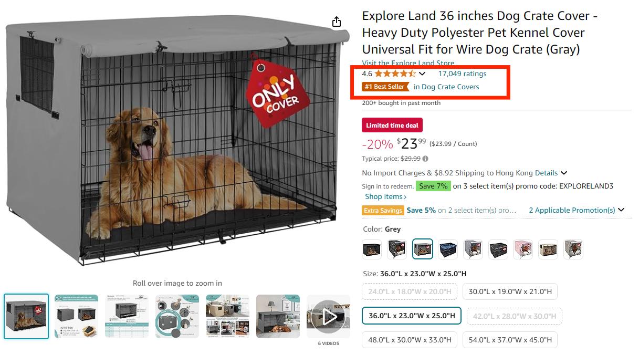The image size is (639, 355).
Task: Expand the rating breakdown chevron
Action: pyautogui.click(x=422, y=74)
